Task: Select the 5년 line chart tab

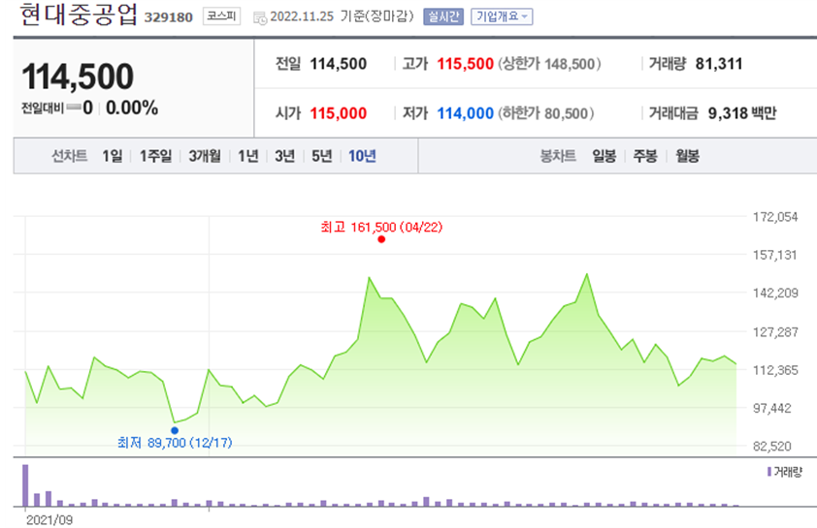Action: (321, 156)
